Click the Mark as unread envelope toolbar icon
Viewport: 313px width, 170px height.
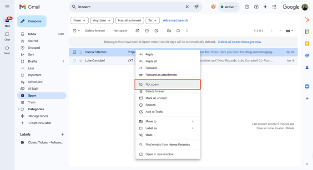coord(137,31)
